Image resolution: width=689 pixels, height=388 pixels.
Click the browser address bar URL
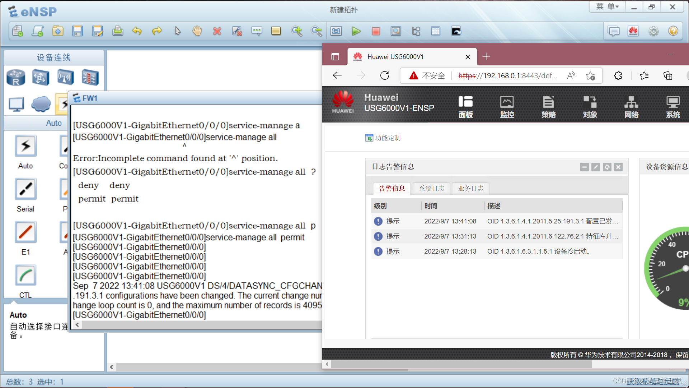tap(508, 76)
